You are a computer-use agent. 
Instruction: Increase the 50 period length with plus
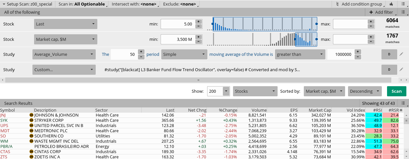(141, 52)
